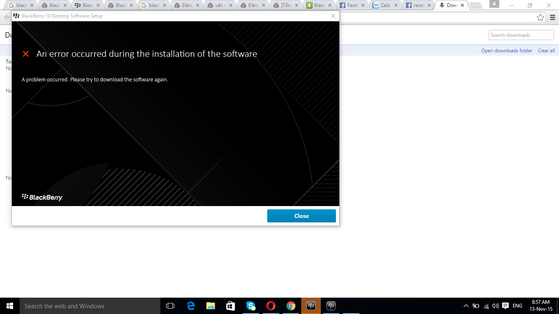Click the second BlackBerry taskbar icon
This screenshot has width=559, height=314.
[331, 306]
